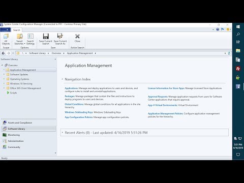Expand the Recent Alerts section
244x183 pixels.
pos(63,132)
